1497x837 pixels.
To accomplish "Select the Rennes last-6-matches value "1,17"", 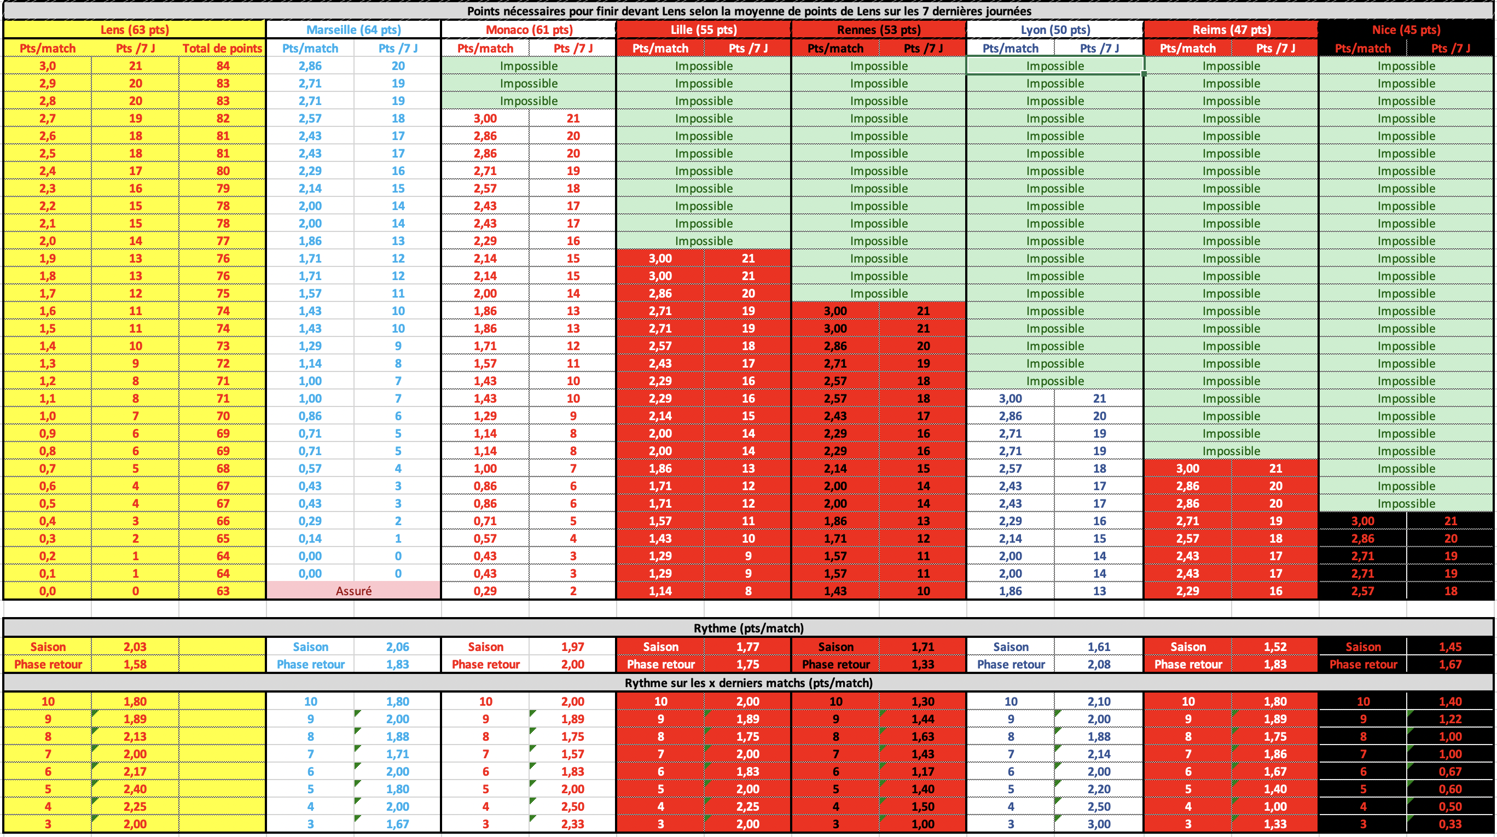I will [x=923, y=771].
